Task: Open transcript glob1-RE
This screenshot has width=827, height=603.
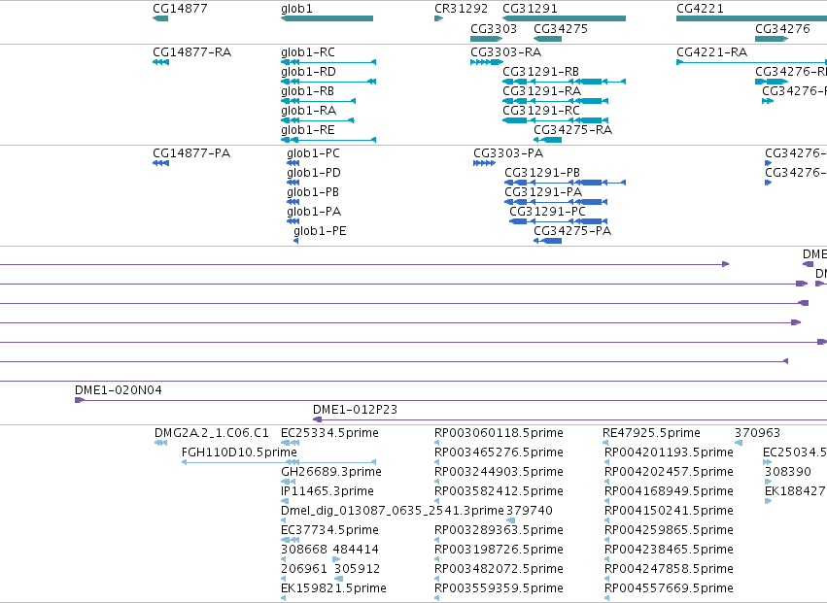Action: [x=308, y=130]
